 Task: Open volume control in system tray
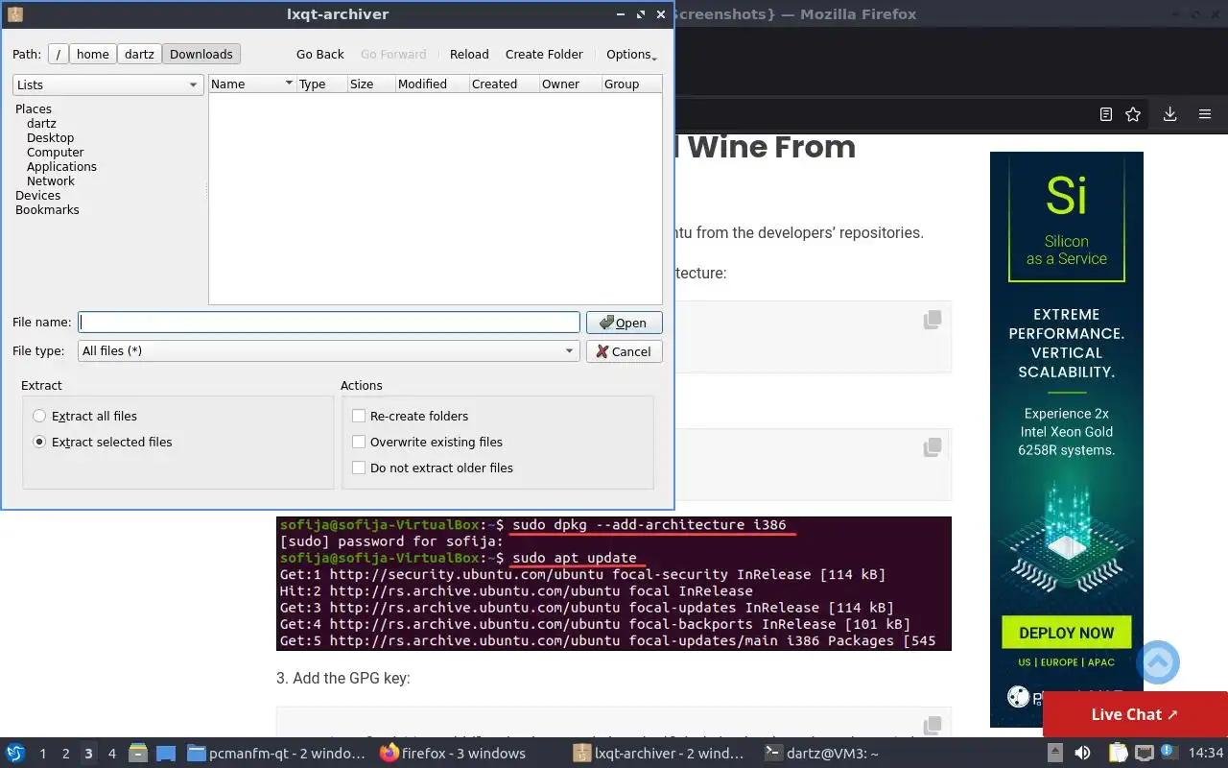click(x=1082, y=753)
